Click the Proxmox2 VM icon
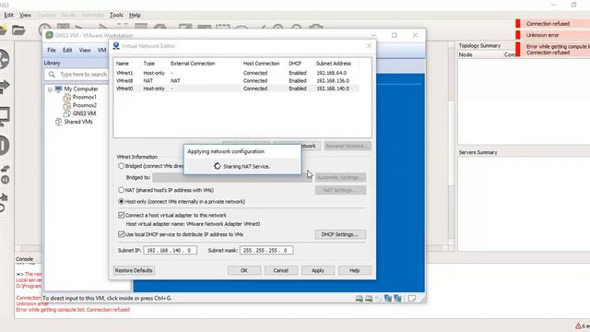The image size is (590, 332). coord(67,105)
